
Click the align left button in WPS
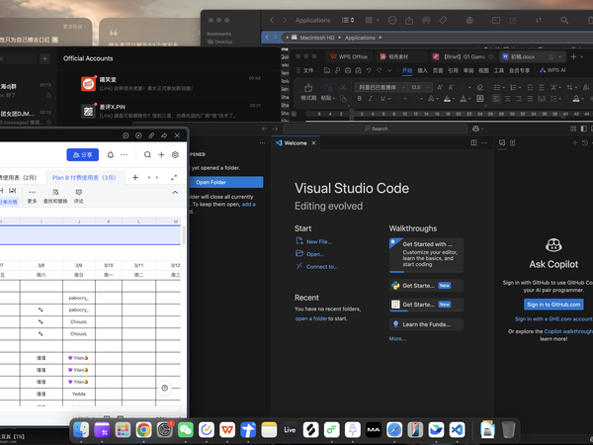[496, 99]
